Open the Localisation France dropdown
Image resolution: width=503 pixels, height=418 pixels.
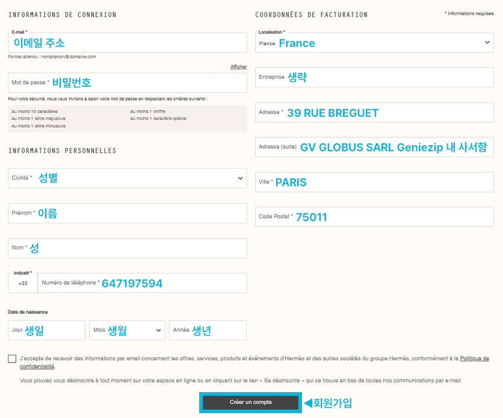[x=374, y=43]
